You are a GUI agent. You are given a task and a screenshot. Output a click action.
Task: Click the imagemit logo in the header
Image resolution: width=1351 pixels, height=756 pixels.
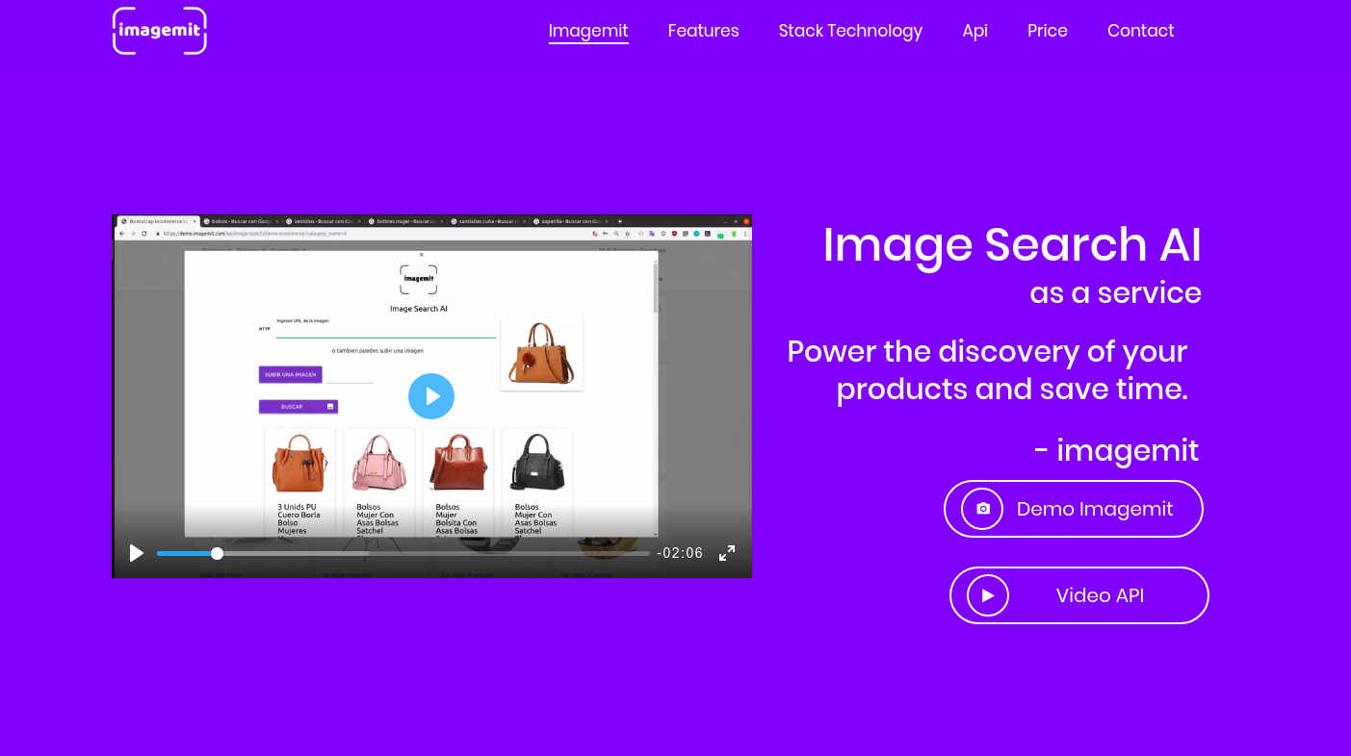point(159,30)
